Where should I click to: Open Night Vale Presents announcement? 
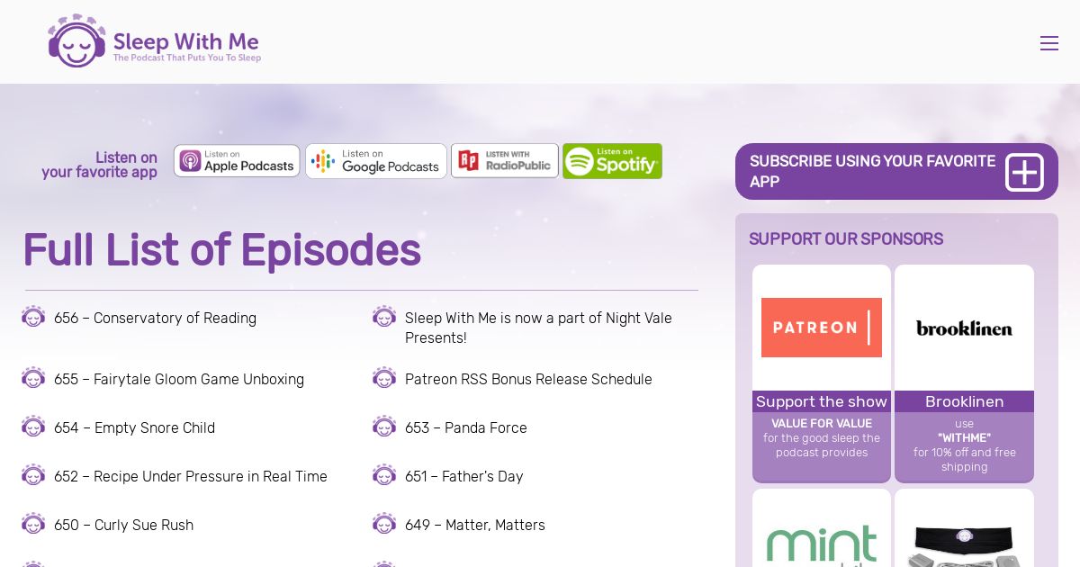[538, 328]
